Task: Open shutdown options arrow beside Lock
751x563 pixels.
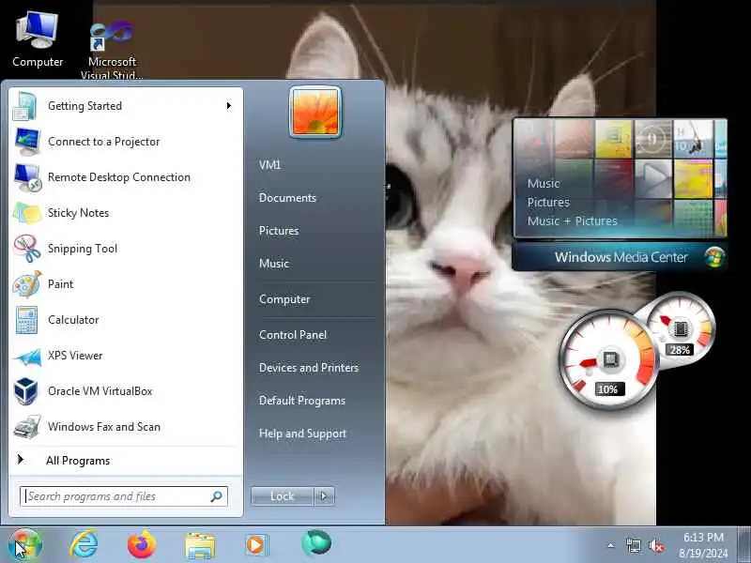Action: pyautogui.click(x=324, y=496)
